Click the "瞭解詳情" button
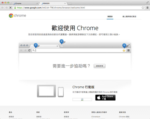This screenshot has width=150, height=119. click(100, 66)
